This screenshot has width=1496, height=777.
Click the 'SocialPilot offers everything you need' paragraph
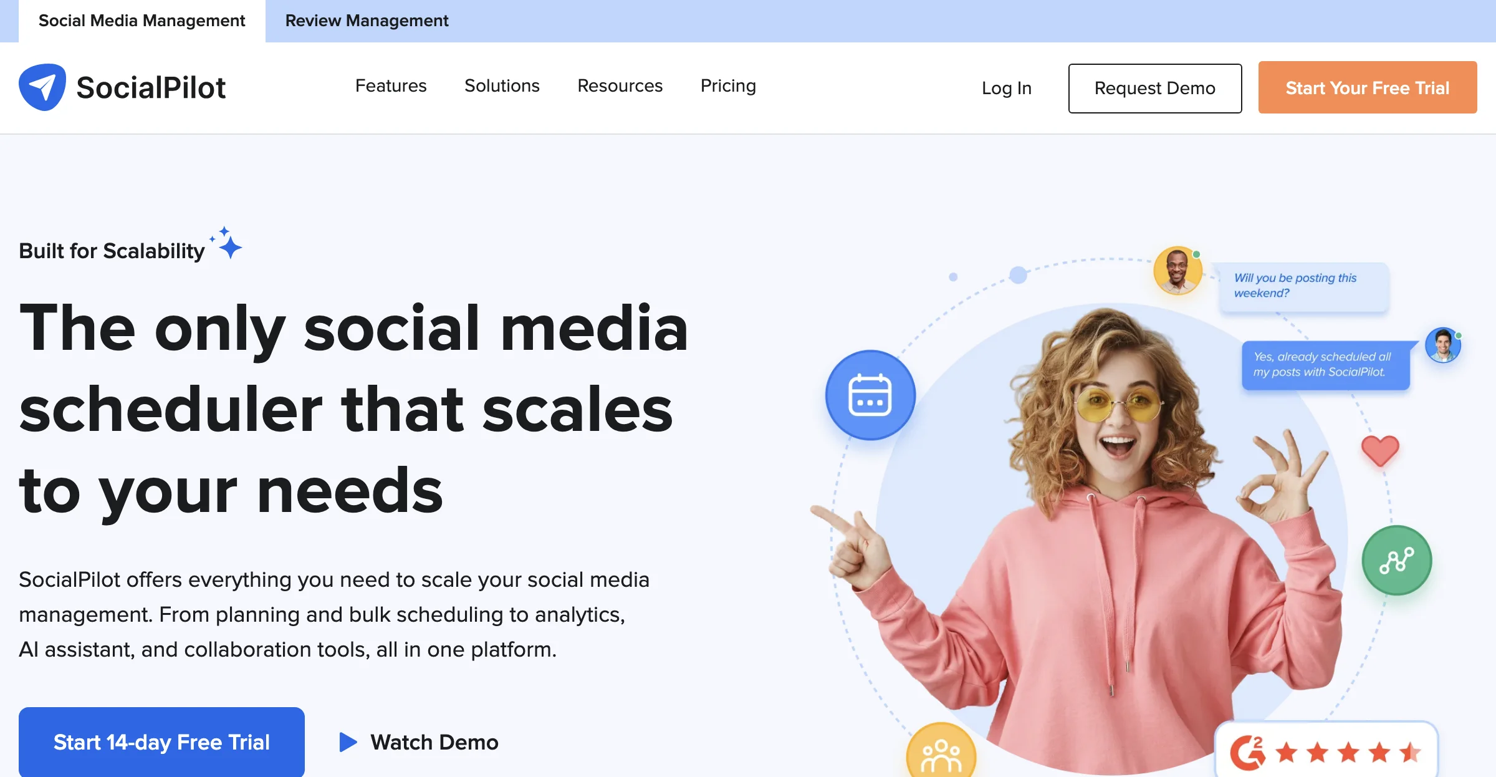tap(334, 614)
